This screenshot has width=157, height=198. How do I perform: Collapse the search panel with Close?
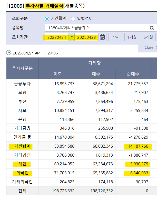click(x=149, y=48)
